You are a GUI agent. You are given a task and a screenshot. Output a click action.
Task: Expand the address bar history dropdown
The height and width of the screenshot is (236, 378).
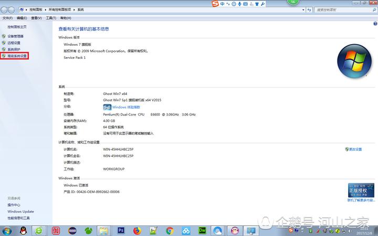(x=303, y=10)
